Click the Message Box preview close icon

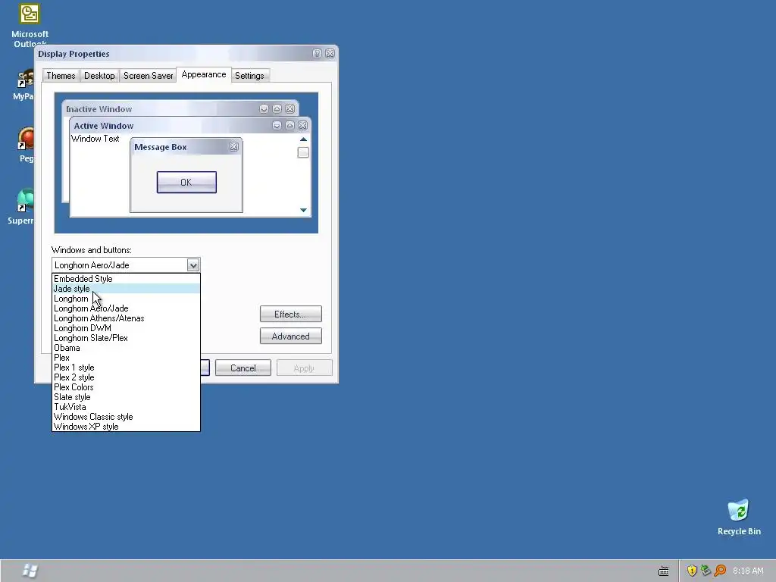click(x=234, y=147)
